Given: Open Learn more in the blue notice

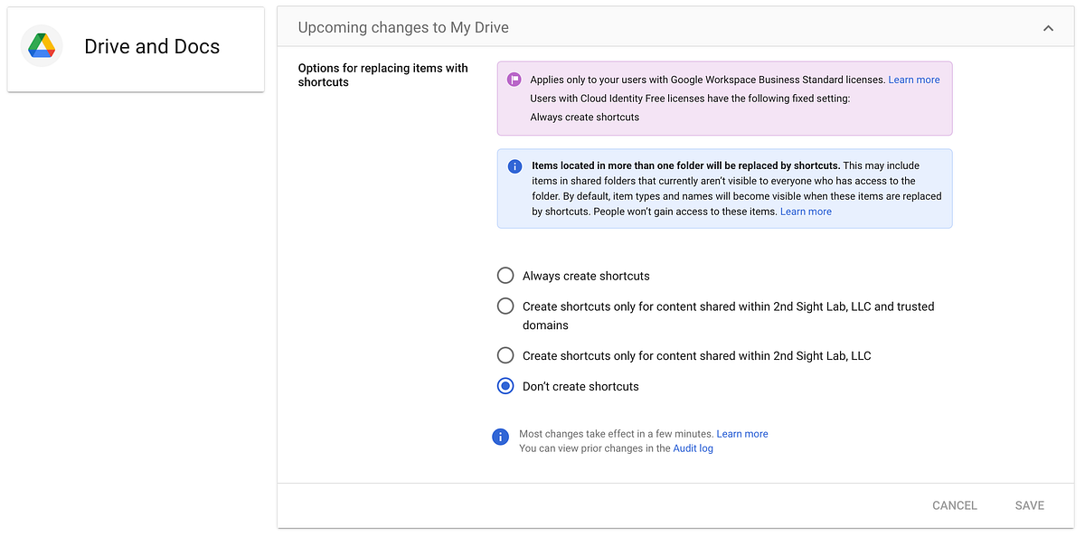Looking at the screenshot, I should point(806,211).
